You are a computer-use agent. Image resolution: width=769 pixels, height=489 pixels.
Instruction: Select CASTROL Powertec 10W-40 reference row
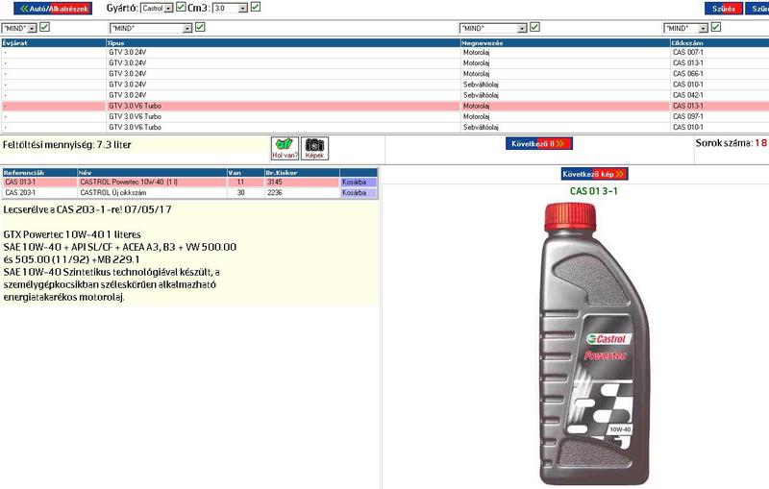click(x=189, y=182)
